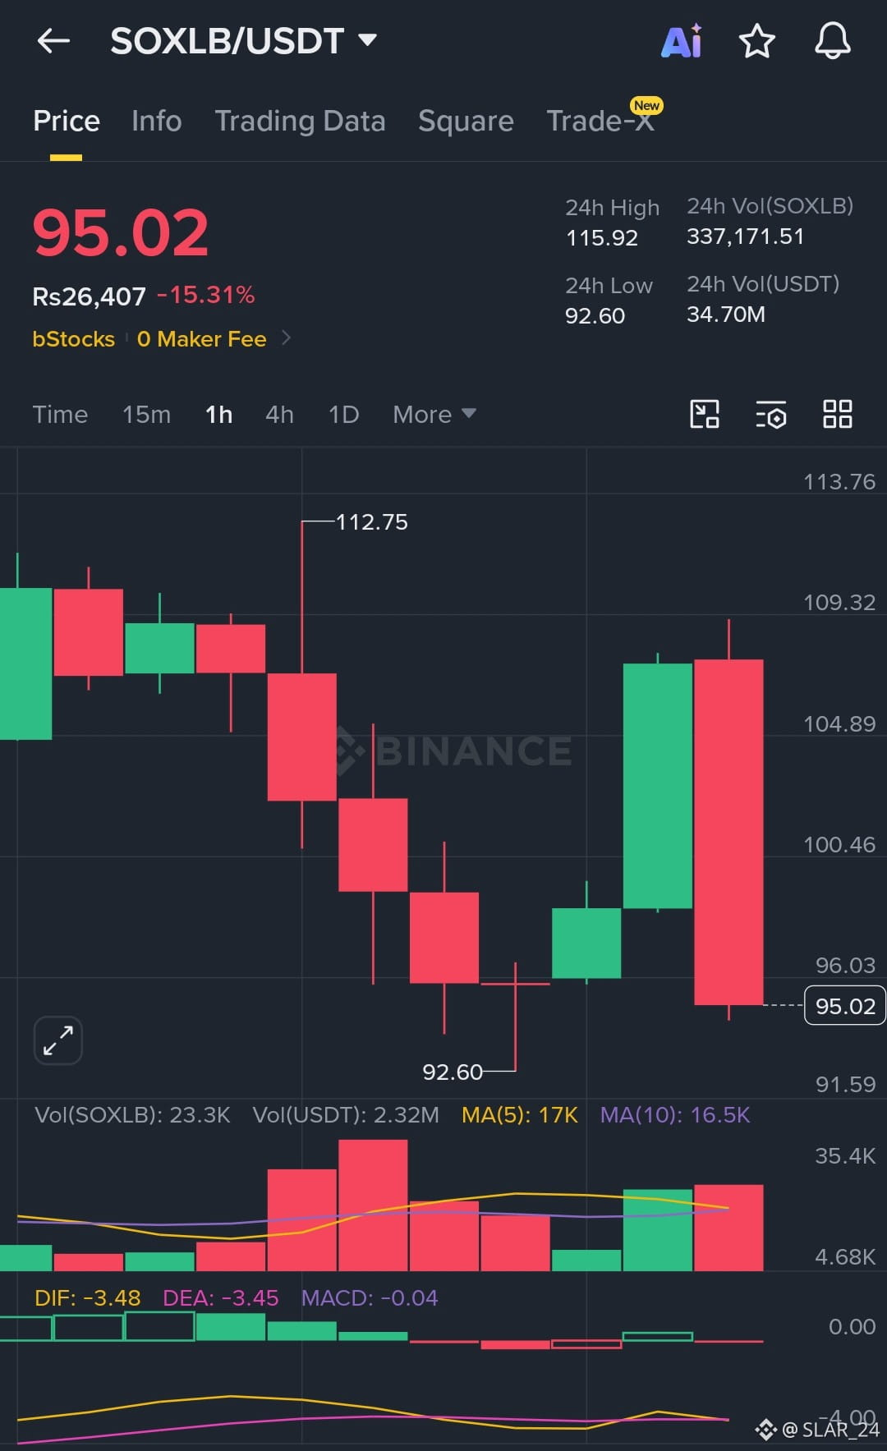
Task: Open the AI assistant icon
Action: coord(682,41)
